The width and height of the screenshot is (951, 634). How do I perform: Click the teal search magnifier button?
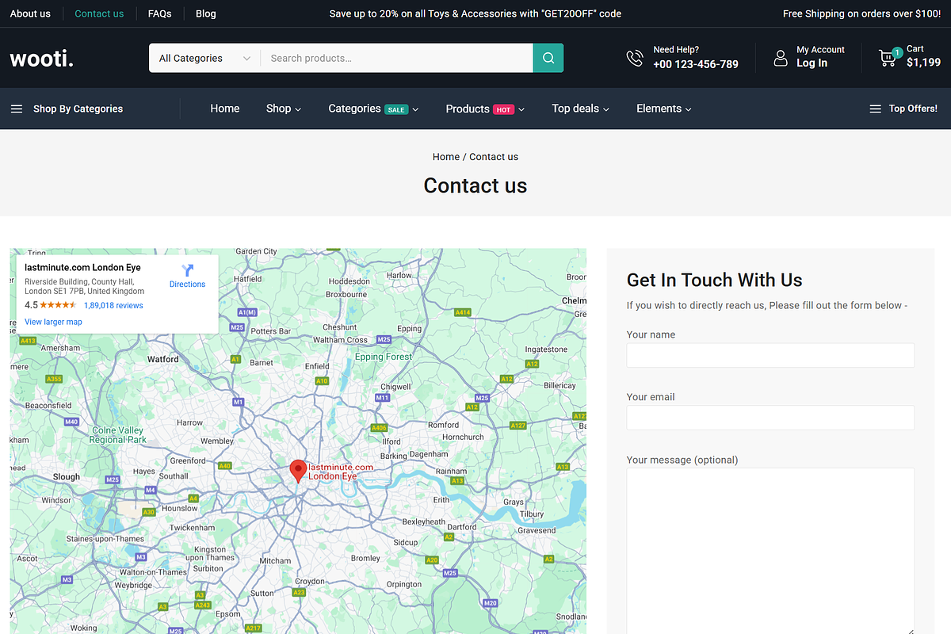click(548, 58)
